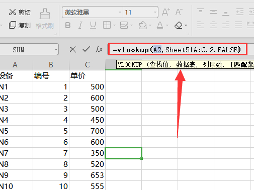
Task: Click the 单价 header cell
Action: pos(87,76)
